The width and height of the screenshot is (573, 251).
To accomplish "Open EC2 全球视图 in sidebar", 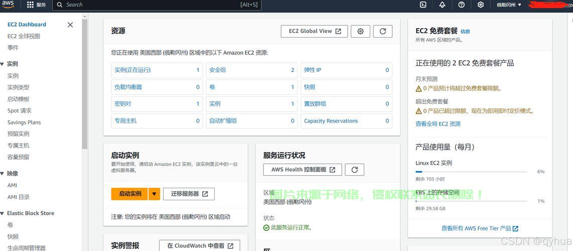I will tap(24, 36).
